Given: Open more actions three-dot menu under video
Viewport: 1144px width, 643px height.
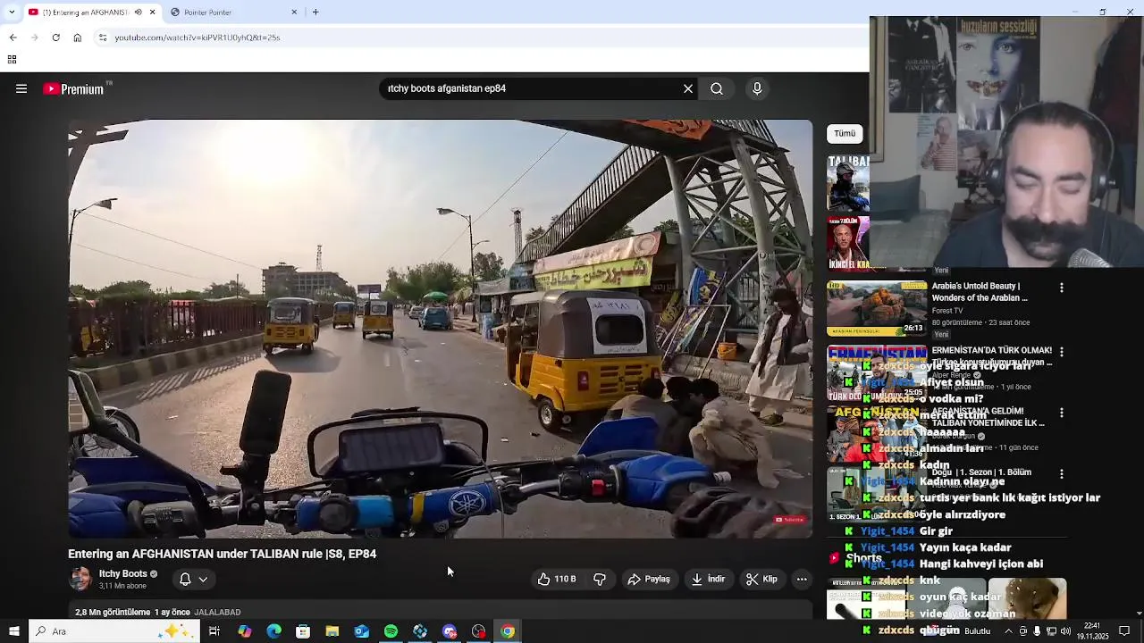Looking at the screenshot, I should click(x=802, y=579).
